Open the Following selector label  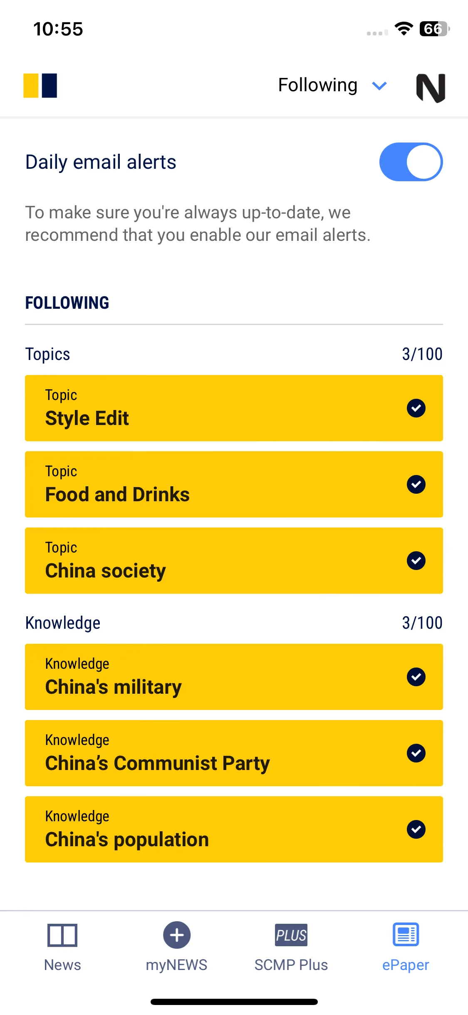(x=318, y=85)
